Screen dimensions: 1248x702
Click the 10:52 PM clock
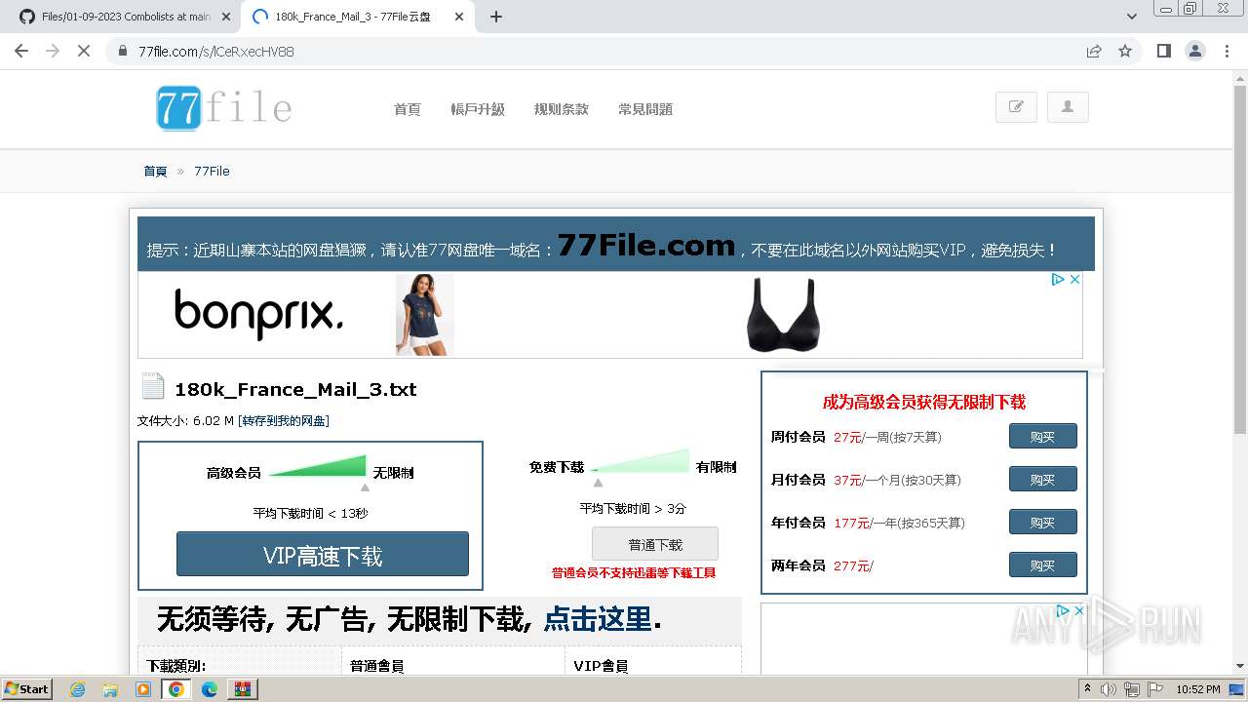(1198, 689)
